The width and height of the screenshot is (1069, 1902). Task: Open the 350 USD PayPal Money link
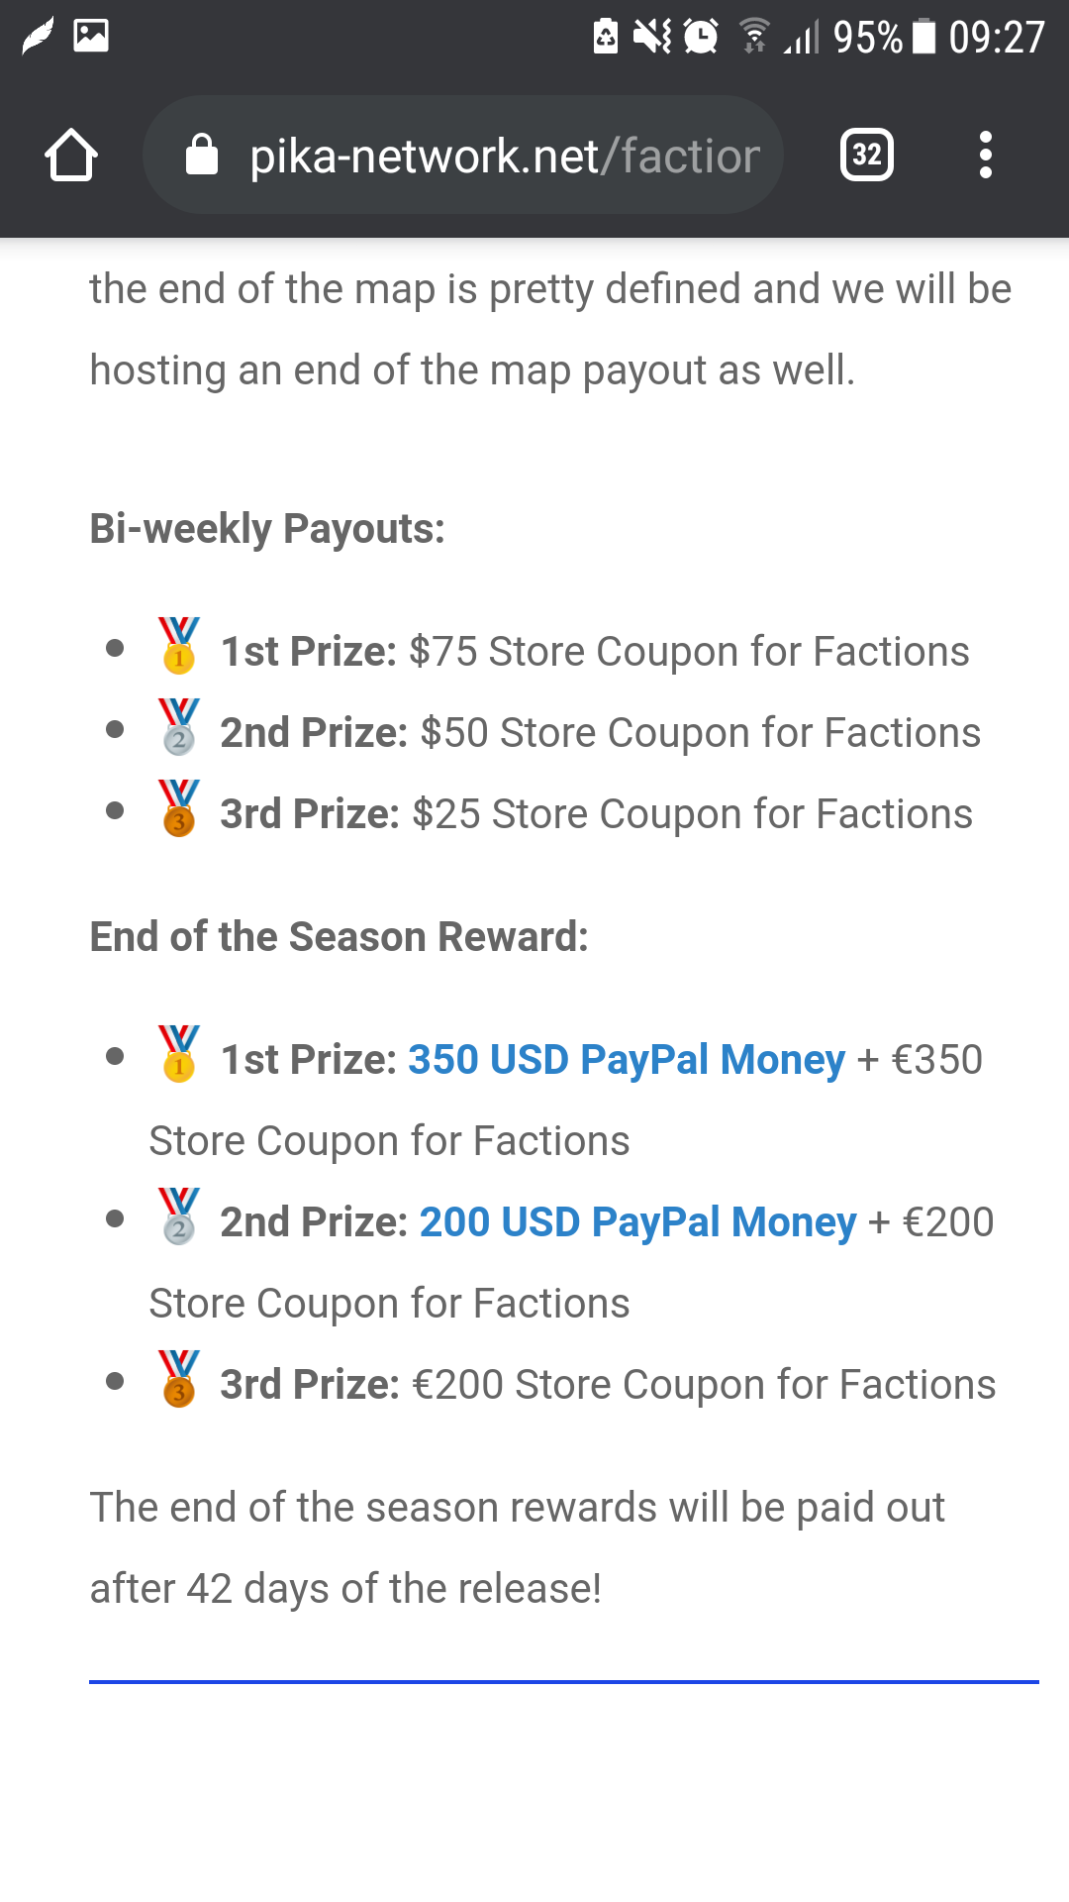click(x=627, y=1060)
